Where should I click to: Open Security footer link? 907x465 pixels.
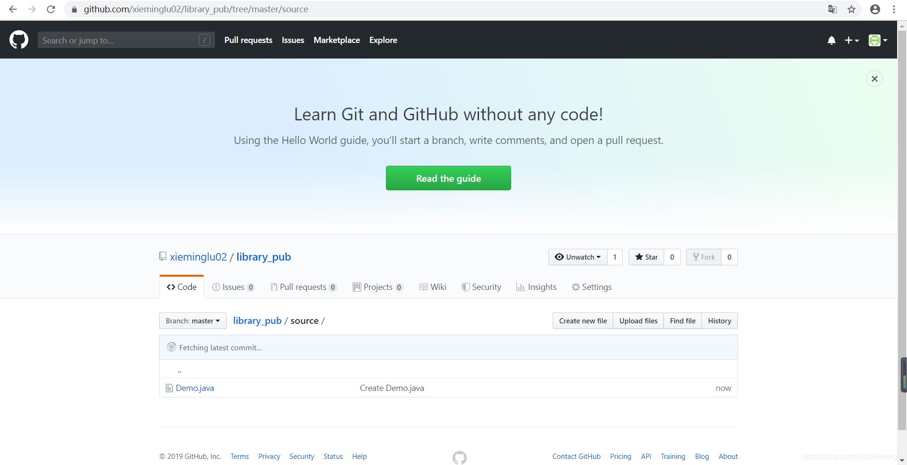(x=302, y=457)
